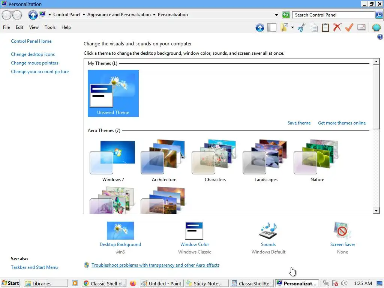Click the Email envelope toolbar icon

tap(361, 27)
